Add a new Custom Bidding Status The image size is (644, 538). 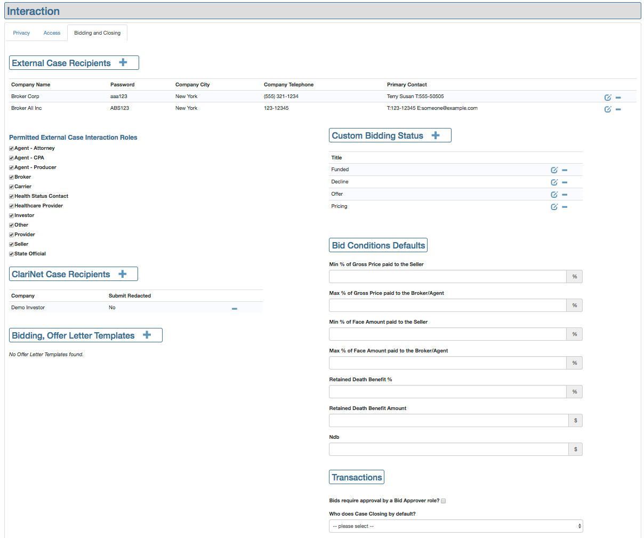[x=436, y=135]
